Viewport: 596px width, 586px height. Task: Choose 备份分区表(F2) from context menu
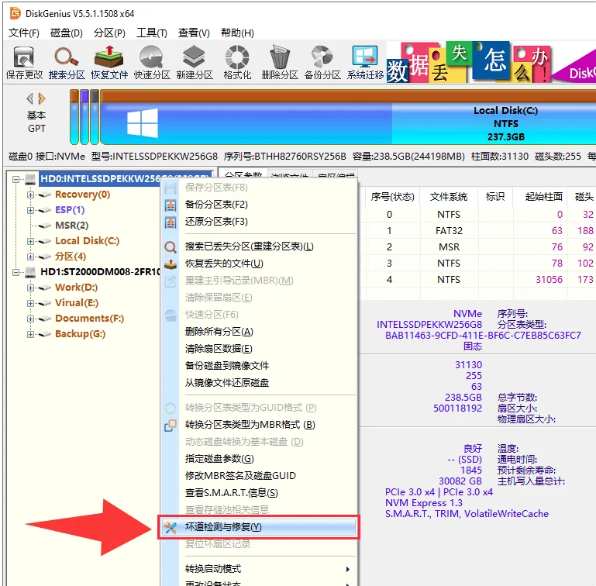click(259, 205)
